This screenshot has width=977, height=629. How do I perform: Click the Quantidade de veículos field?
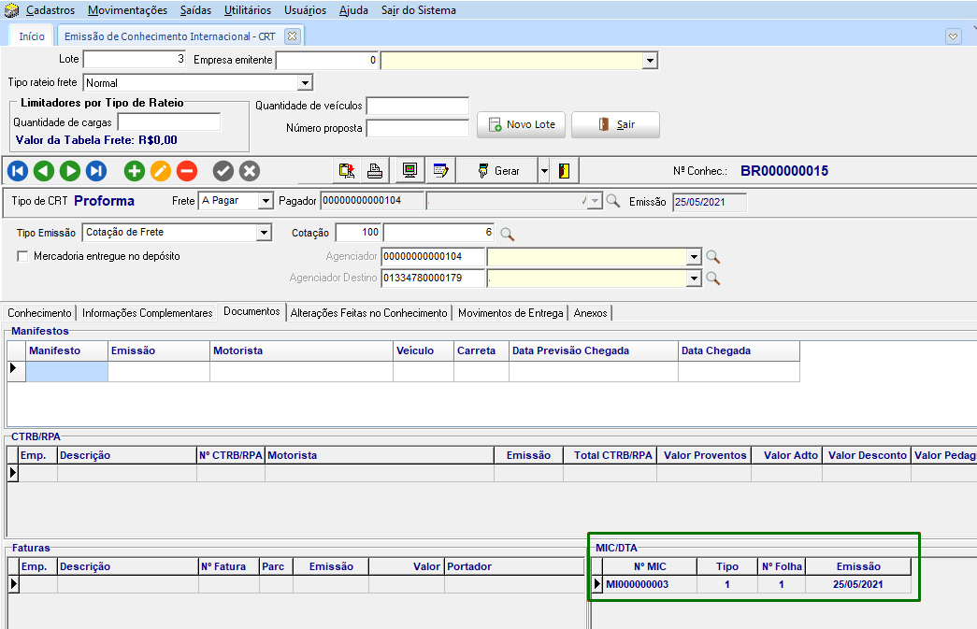(417, 106)
